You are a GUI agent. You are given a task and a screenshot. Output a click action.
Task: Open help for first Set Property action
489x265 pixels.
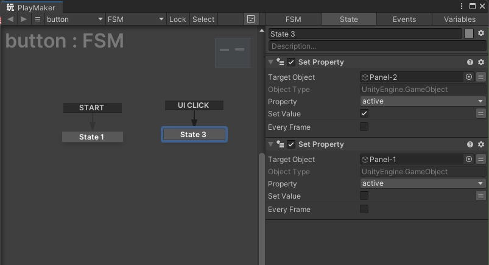point(470,62)
